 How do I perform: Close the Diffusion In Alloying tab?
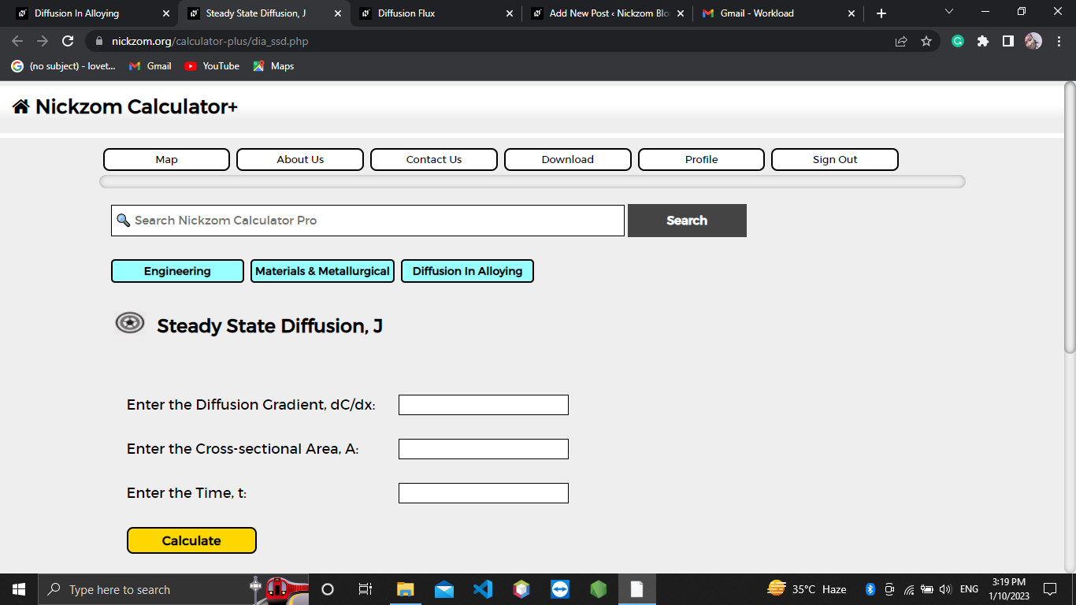point(165,13)
